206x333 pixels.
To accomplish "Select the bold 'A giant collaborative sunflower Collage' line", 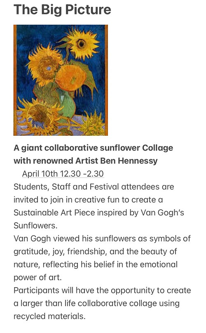I will (x=94, y=148).
